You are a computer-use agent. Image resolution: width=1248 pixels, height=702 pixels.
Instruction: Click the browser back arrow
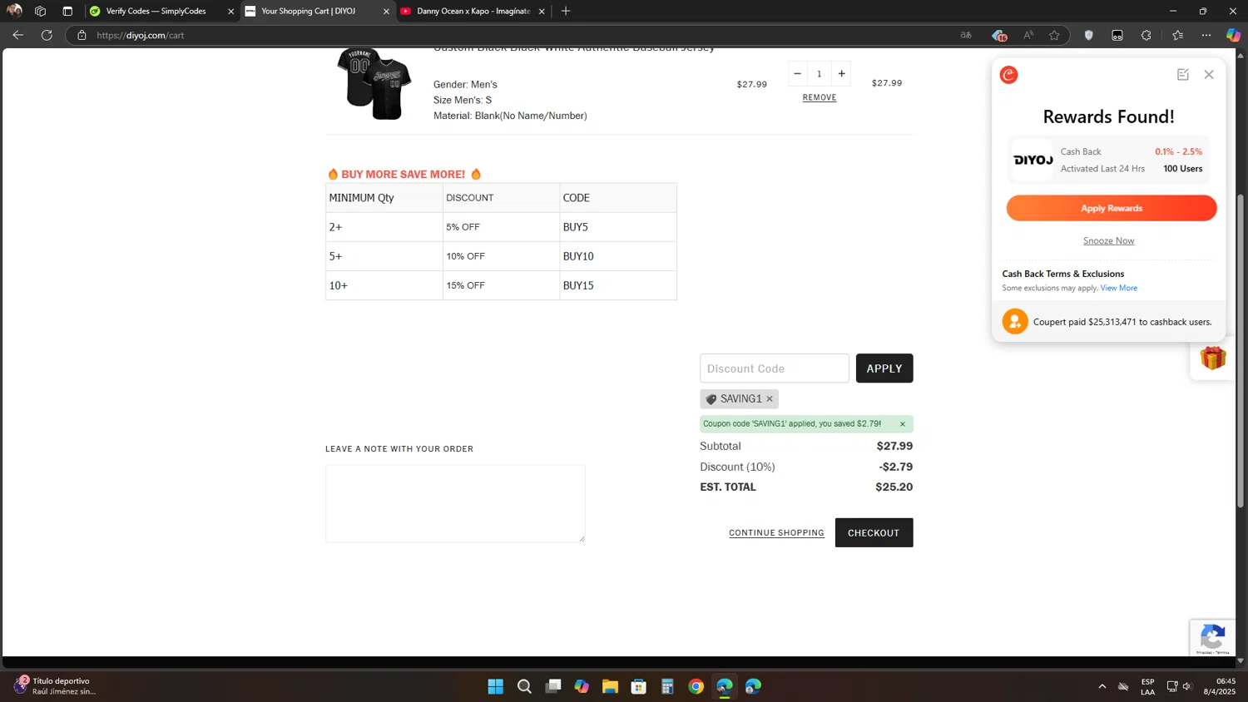pos(17,35)
